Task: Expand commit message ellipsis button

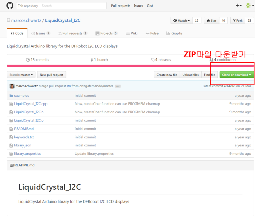Action: pyautogui.click(x=118, y=86)
